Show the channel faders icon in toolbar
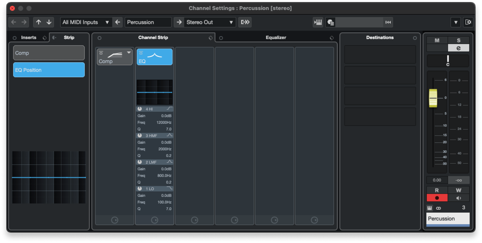The width and height of the screenshot is (482, 243). [x=318, y=22]
